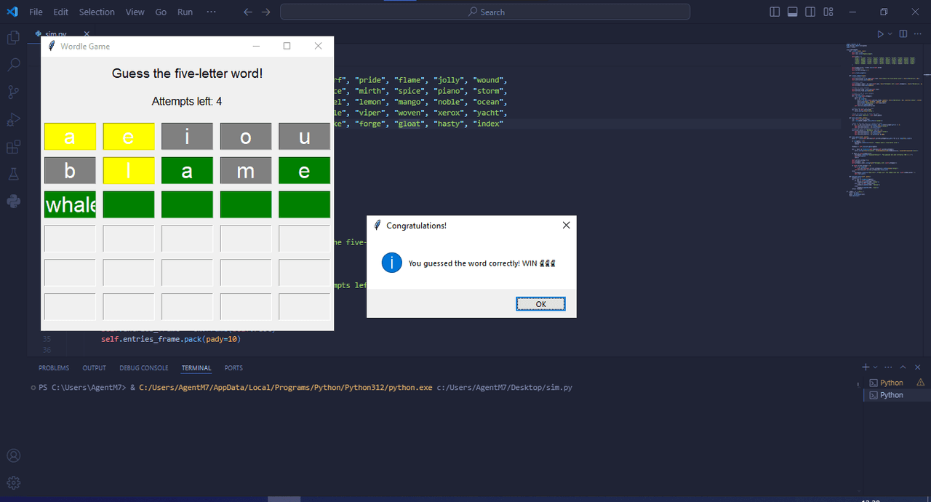Viewport: 931px width, 502px height.
Task: Select the second Python terminal entry
Action: (x=892, y=395)
